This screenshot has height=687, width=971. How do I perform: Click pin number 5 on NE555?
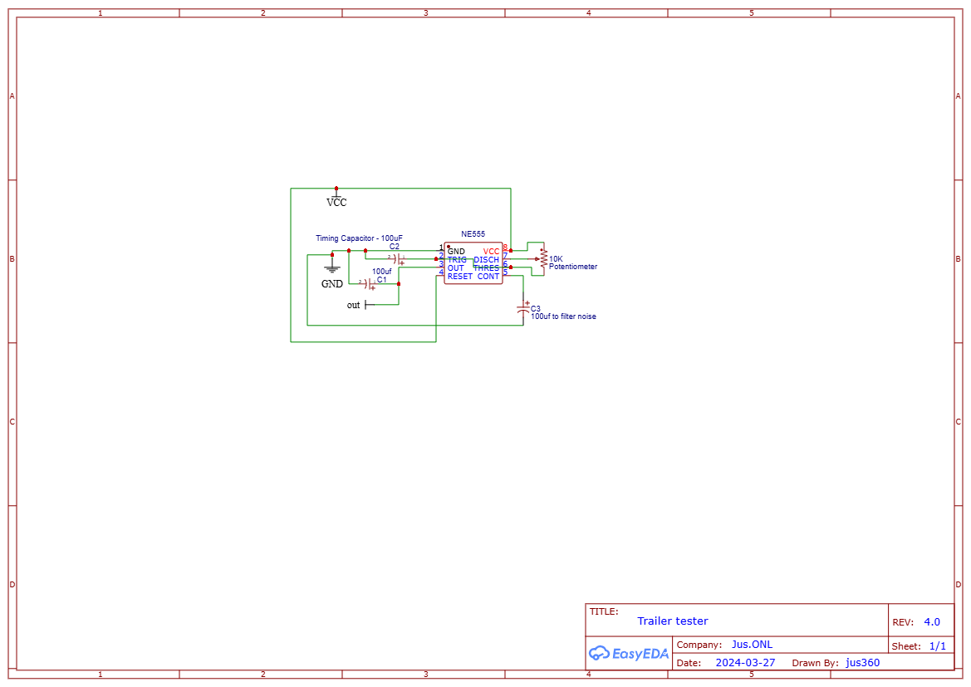[505, 272]
